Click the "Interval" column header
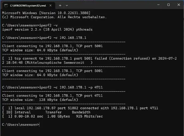 click(x=23, y=112)
